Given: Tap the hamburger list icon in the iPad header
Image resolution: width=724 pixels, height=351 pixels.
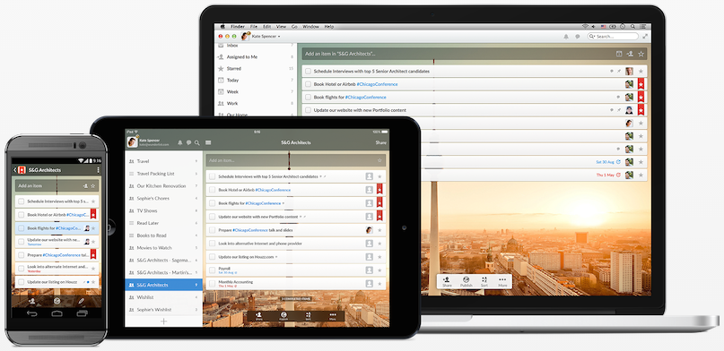Looking at the screenshot, I should [x=208, y=142].
